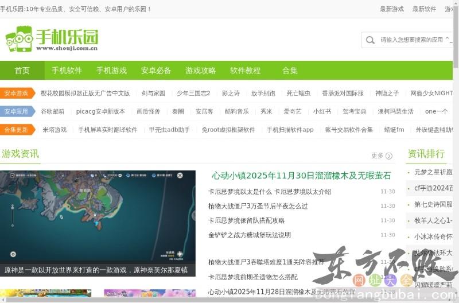Open ranking item 小冰冰传奇怀
This screenshot has height=303, width=459.
433,236
